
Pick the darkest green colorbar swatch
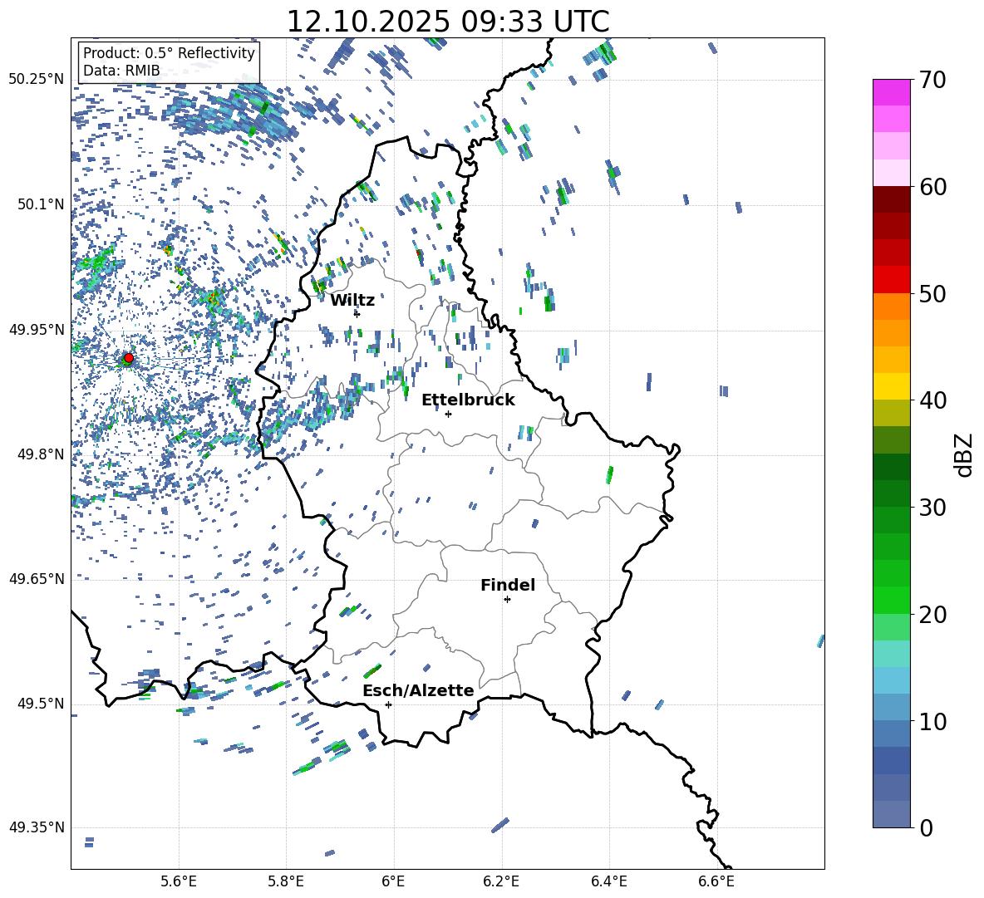coord(892,467)
